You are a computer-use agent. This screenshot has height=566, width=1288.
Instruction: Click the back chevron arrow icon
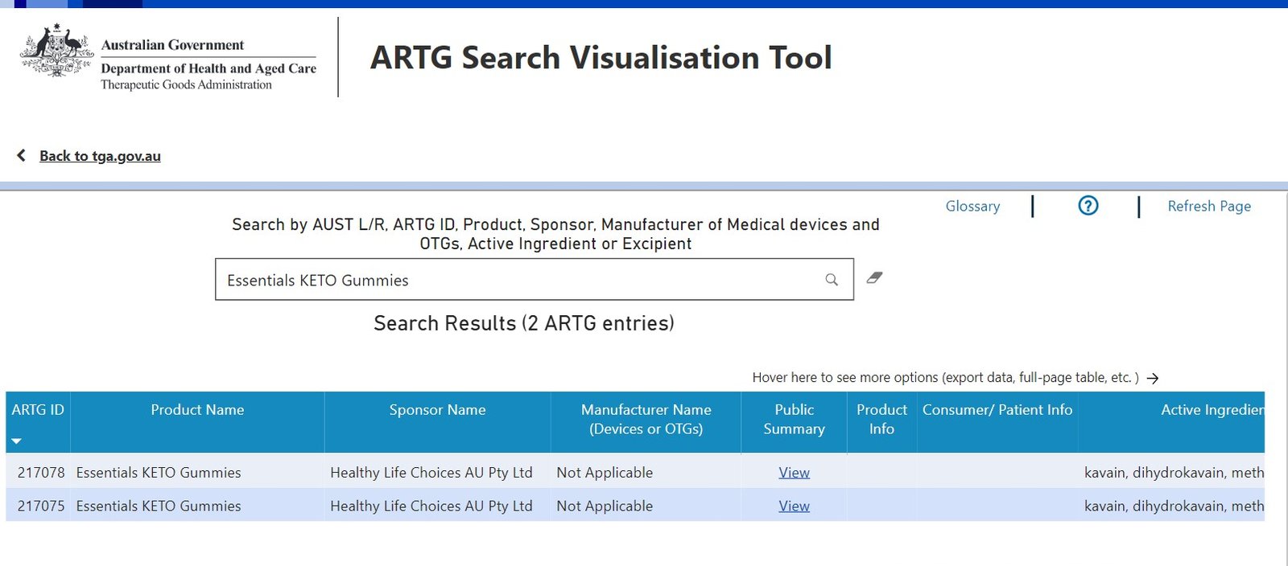click(22, 155)
